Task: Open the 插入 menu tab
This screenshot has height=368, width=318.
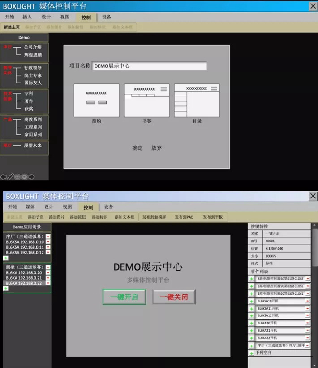Action: (27, 17)
